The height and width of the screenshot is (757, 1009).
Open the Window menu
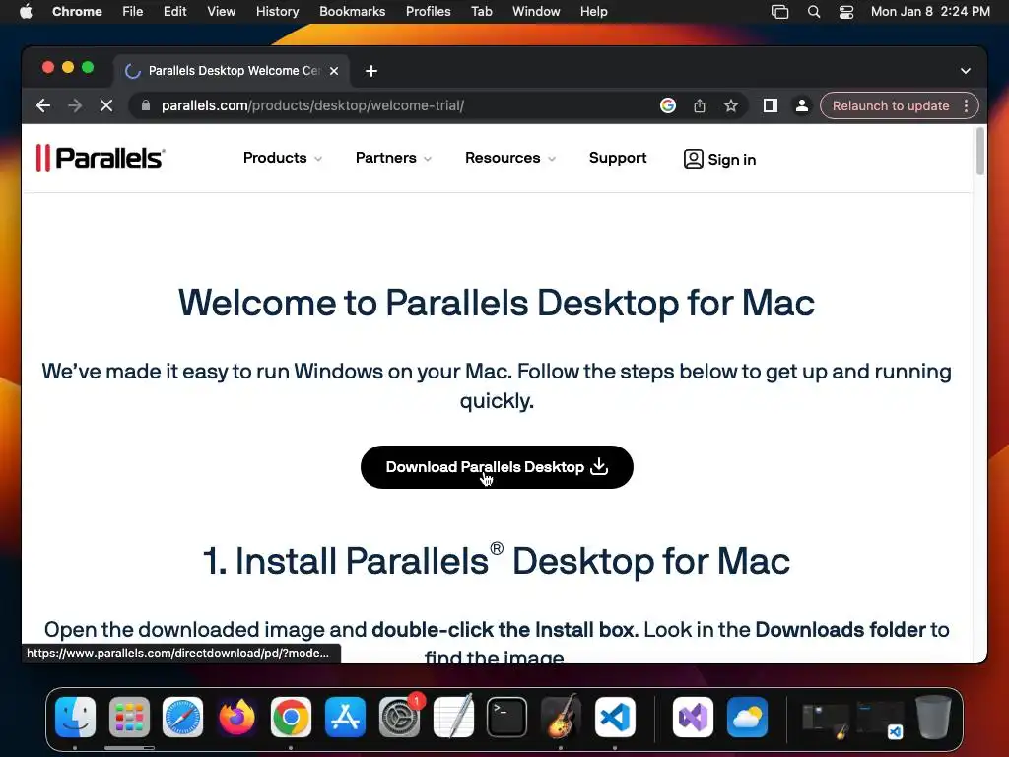(x=536, y=11)
